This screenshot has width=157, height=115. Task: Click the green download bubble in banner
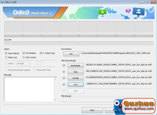102,12
